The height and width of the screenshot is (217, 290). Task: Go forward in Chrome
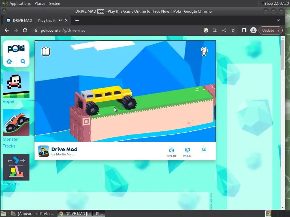click(x=16, y=30)
